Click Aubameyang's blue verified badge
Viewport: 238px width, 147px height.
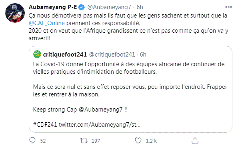coord(82,7)
